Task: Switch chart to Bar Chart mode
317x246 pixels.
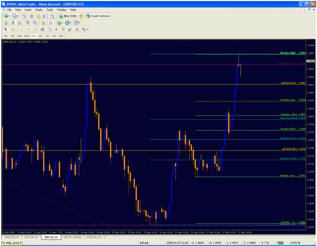Action: [x=6, y=23]
